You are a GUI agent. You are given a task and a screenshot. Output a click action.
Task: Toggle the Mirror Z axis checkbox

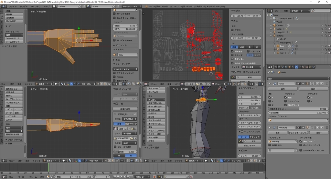coord(270,105)
